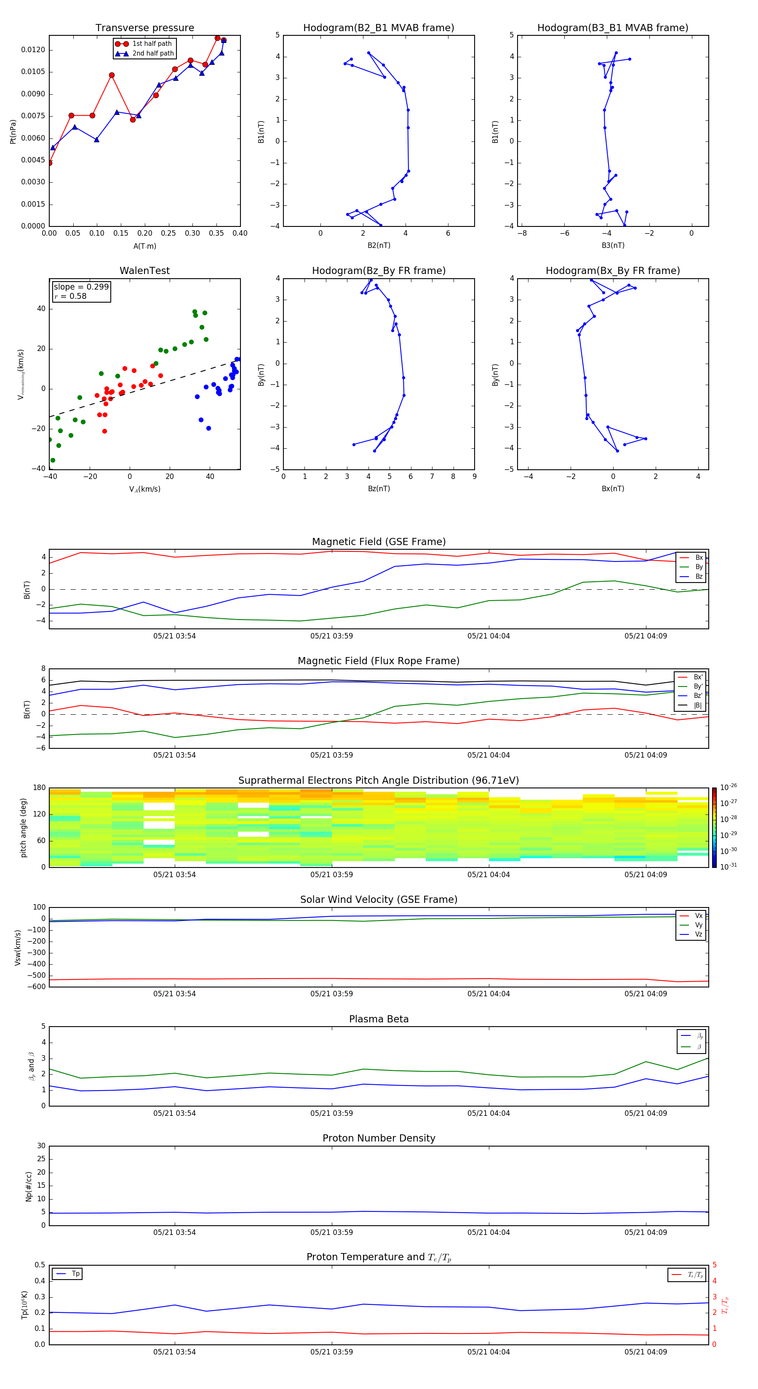Click the |B| legend entry
758x1389 pixels.
(x=690, y=705)
